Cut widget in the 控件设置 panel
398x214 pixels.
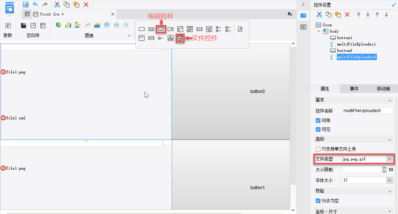coord(319,14)
